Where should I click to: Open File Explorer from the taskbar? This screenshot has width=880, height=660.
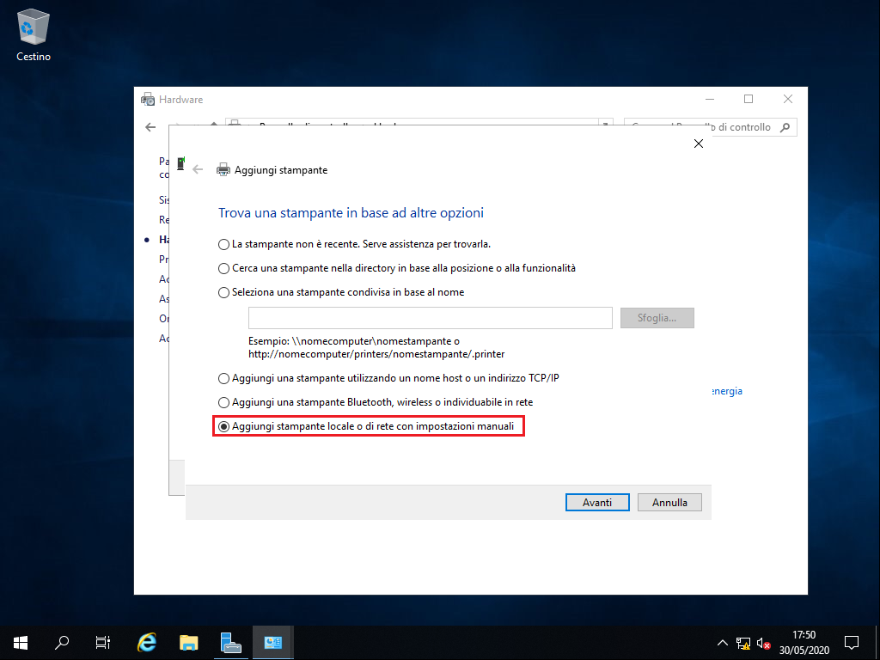tap(188, 643)
